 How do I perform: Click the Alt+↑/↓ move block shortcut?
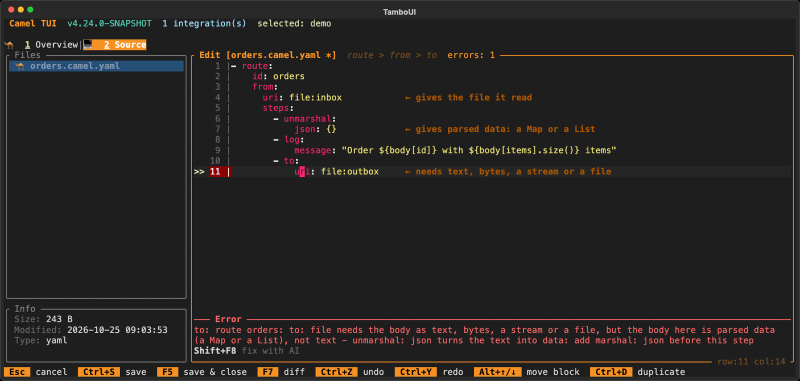pyautogui.click(x=526, y=372)
